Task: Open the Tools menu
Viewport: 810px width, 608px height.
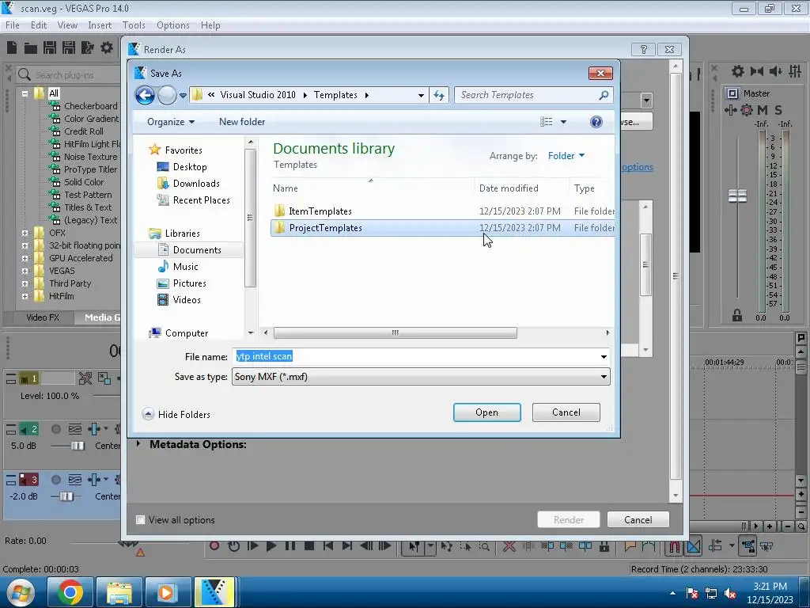Action: [134, 25]
